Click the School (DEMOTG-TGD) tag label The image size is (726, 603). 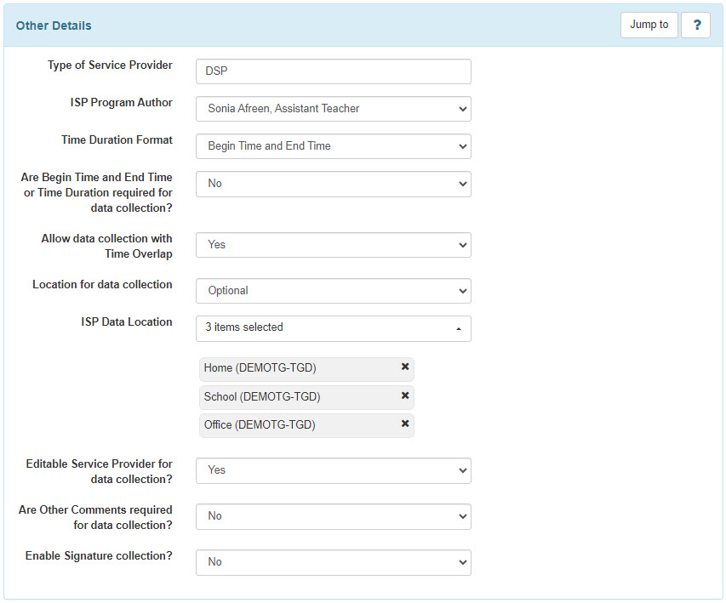click(262, 396)
